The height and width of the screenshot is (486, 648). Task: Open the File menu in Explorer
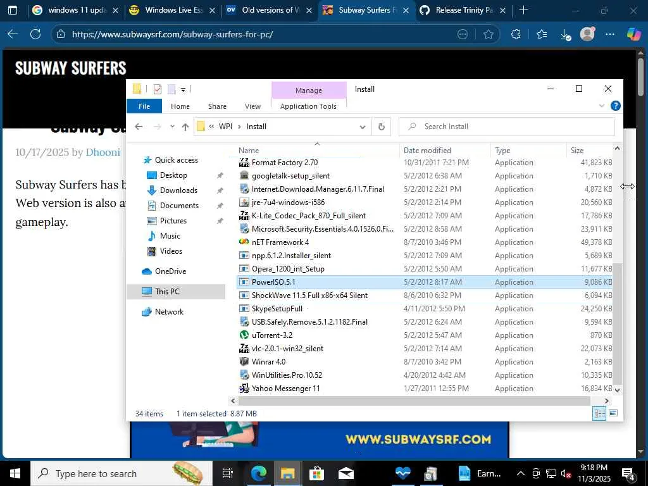(144, 106)
